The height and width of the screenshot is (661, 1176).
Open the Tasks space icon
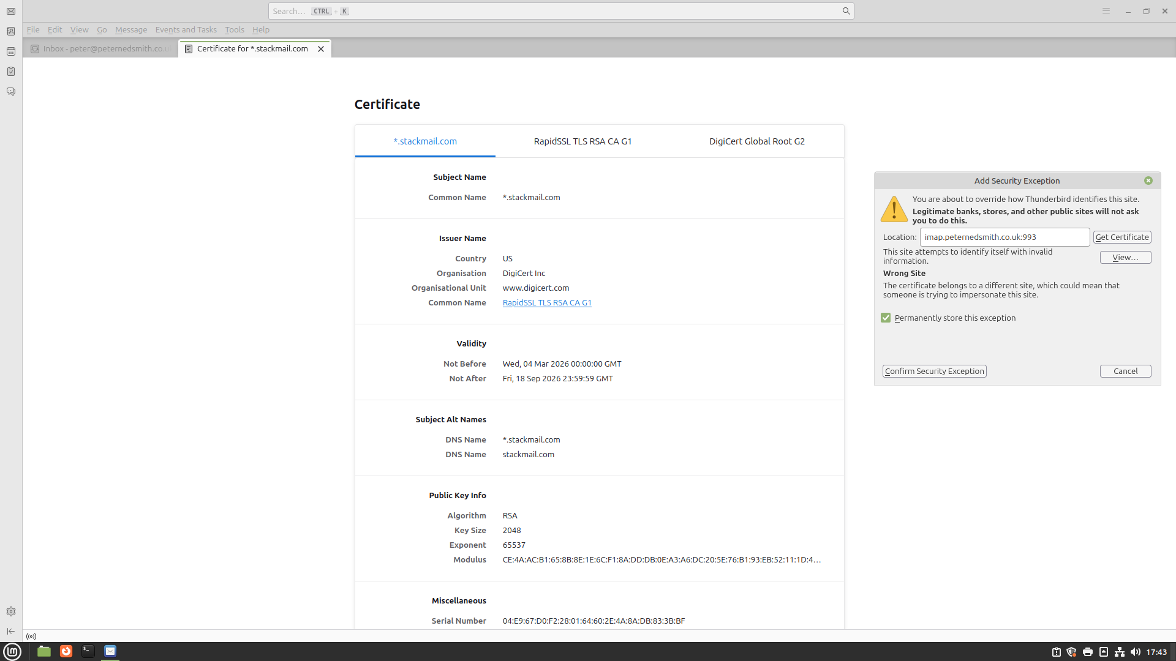click(11, 72)
